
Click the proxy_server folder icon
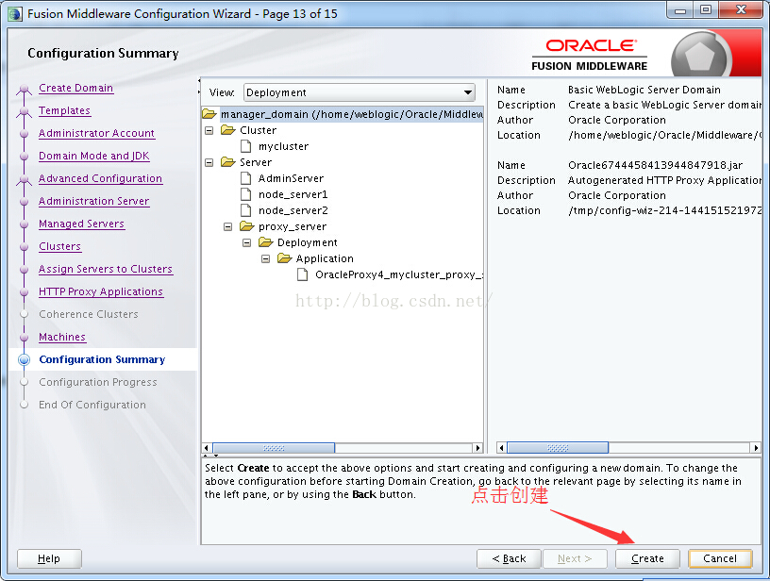point(247,226)
